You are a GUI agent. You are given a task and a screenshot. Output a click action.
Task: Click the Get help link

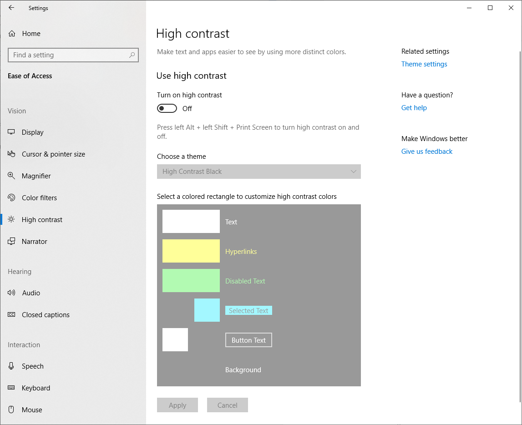(x=414, y=107)
